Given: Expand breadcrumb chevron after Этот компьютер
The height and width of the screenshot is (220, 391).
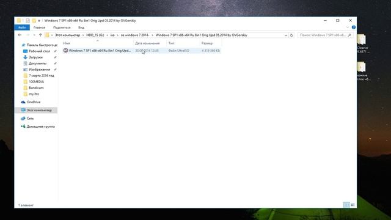Looking at the screenshot, I should [83, 35].
